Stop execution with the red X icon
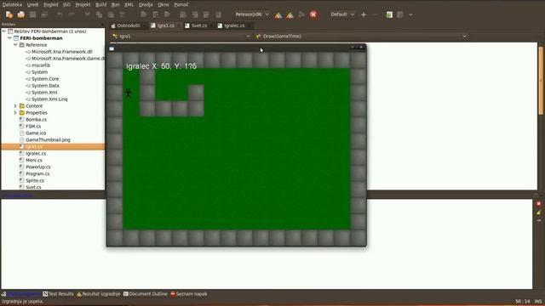 [x=313, y=14]
